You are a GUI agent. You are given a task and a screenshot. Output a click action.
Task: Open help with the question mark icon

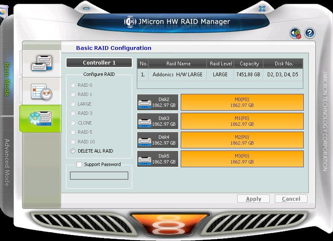(310, 33)
